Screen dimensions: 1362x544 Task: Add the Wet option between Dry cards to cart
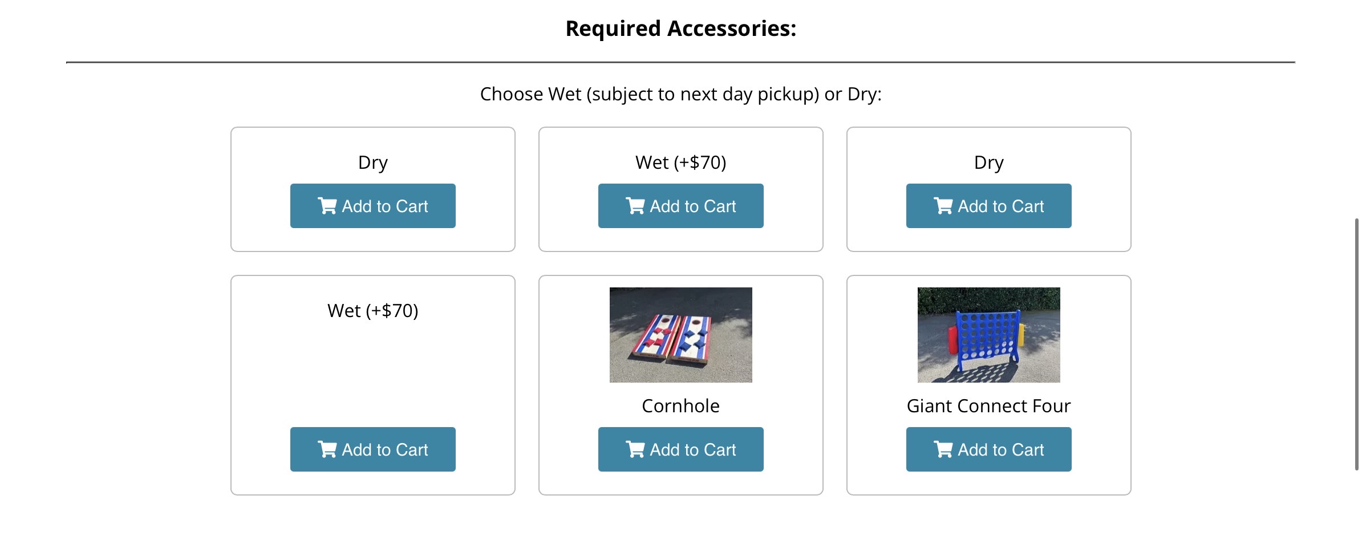(680, 206)
